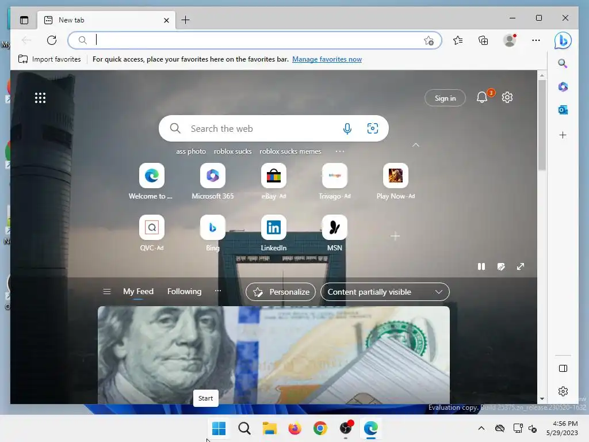Add a sidebar app with plus icon

pyautogui.click(x=563, y=135)
